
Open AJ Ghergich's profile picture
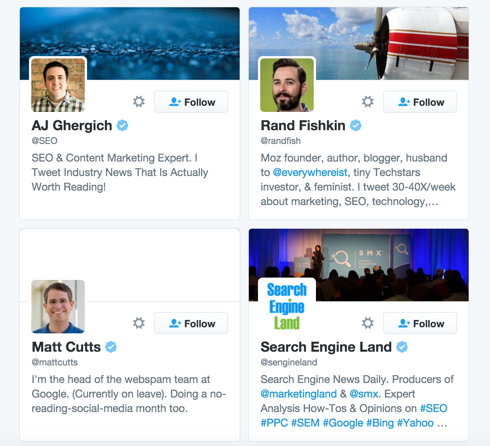pos(58,85)
